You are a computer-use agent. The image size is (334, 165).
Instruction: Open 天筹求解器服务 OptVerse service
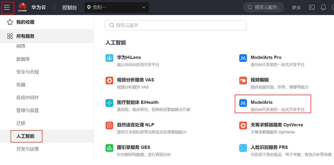coord(276,125)
